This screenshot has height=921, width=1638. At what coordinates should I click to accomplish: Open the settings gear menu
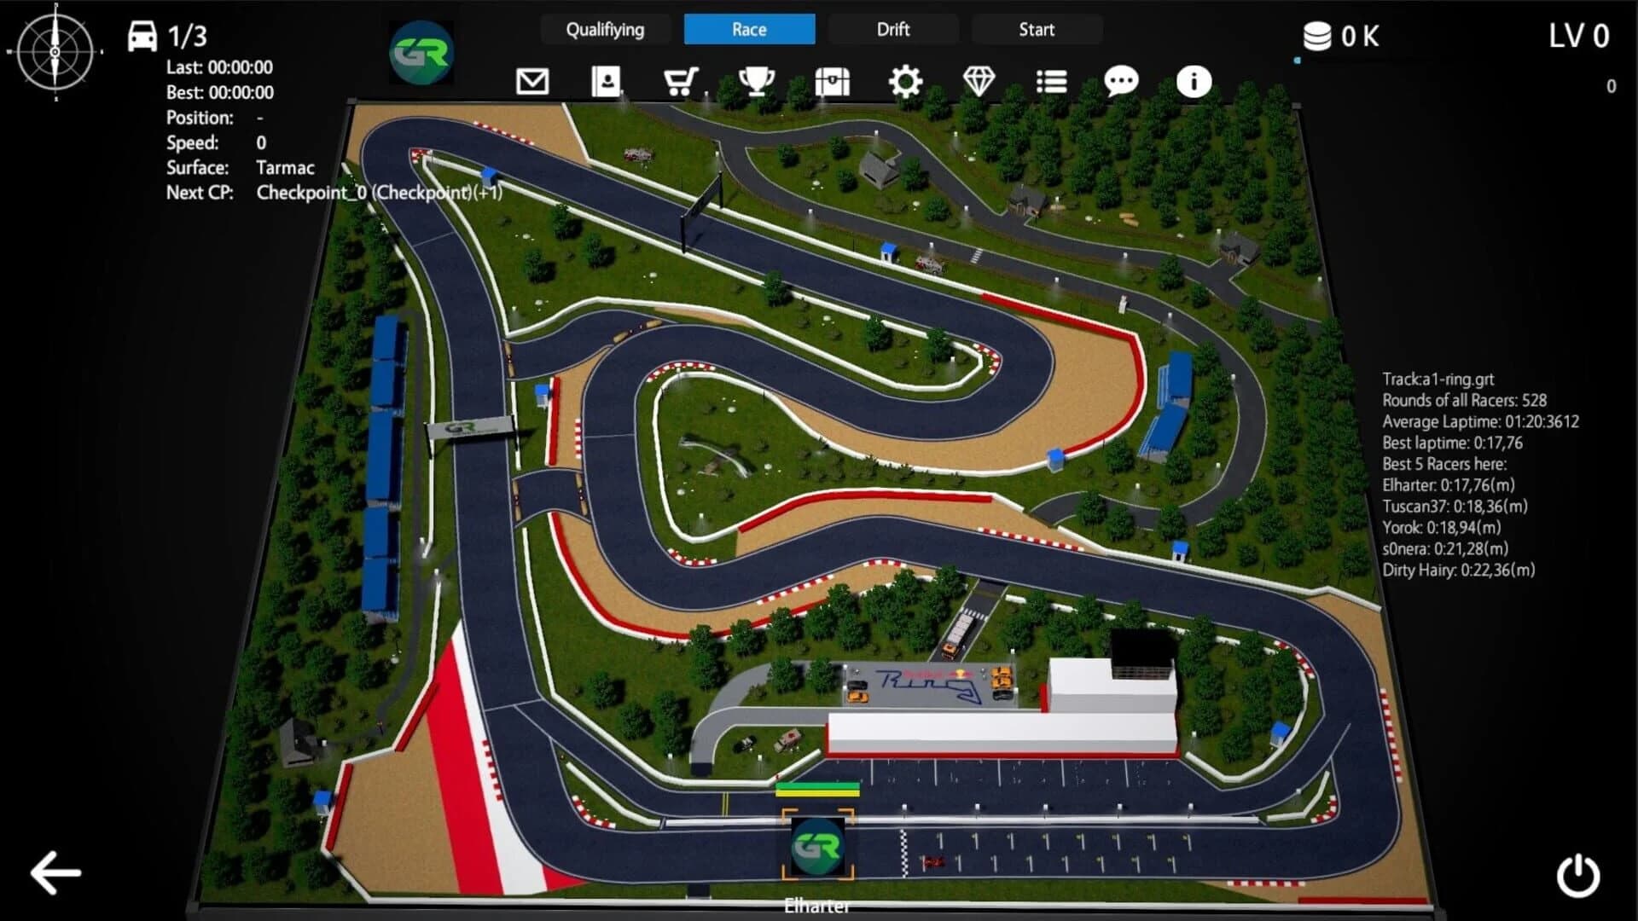point(906,81)
